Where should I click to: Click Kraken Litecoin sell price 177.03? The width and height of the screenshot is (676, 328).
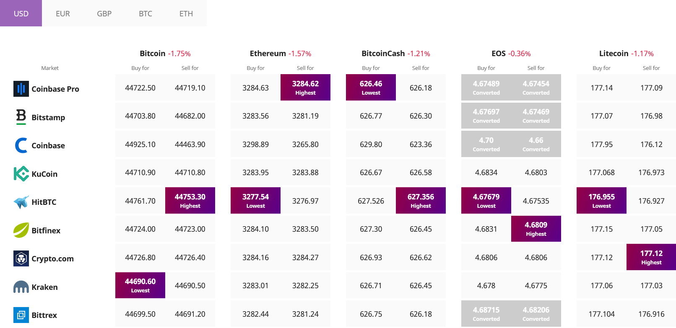pyautogui.click(x=651, y=286)
